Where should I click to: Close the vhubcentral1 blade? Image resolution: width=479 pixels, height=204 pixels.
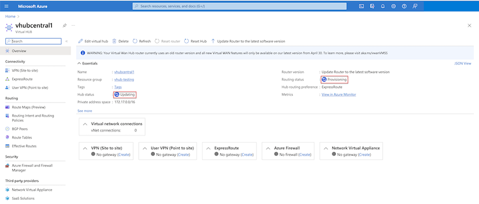tap(469, 26)
